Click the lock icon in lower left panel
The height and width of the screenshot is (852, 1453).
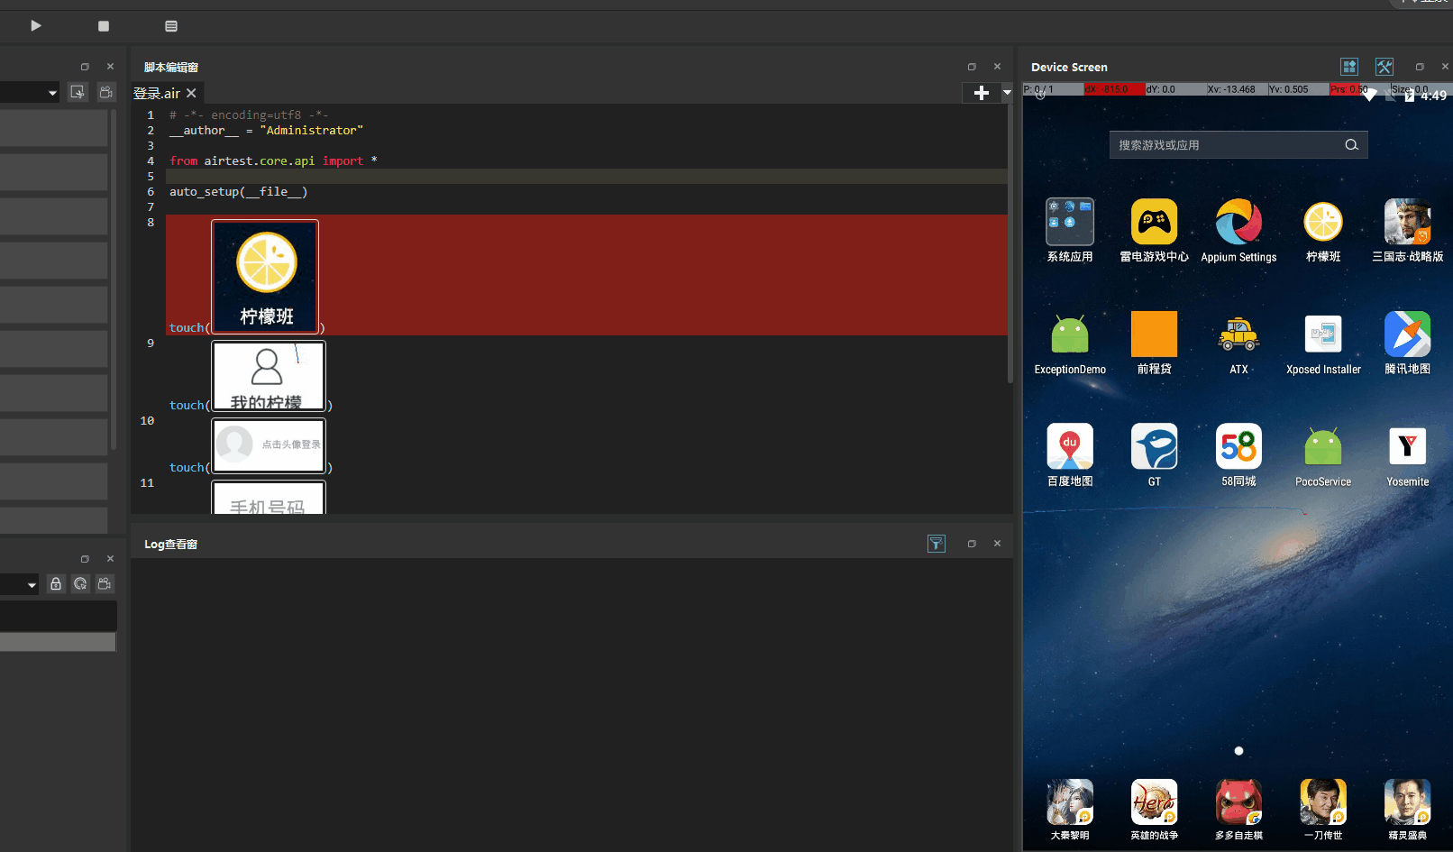point(56,583)
